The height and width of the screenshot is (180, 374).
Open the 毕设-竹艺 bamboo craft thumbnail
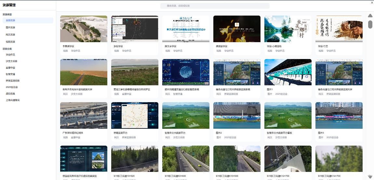pyautogui.click(x=339, y=29)
